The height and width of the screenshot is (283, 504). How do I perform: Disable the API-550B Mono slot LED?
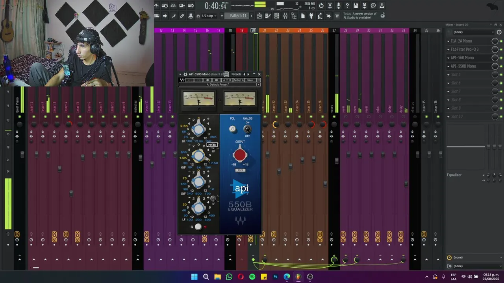501,66
